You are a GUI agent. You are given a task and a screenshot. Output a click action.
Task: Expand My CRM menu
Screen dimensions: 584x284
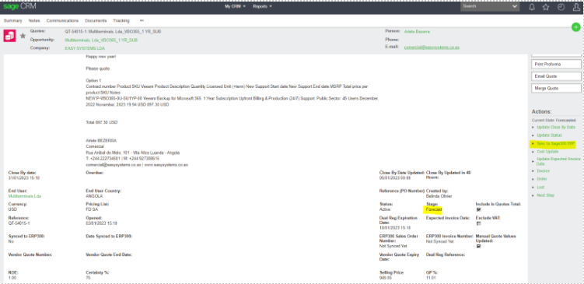[x=235, y=7]
